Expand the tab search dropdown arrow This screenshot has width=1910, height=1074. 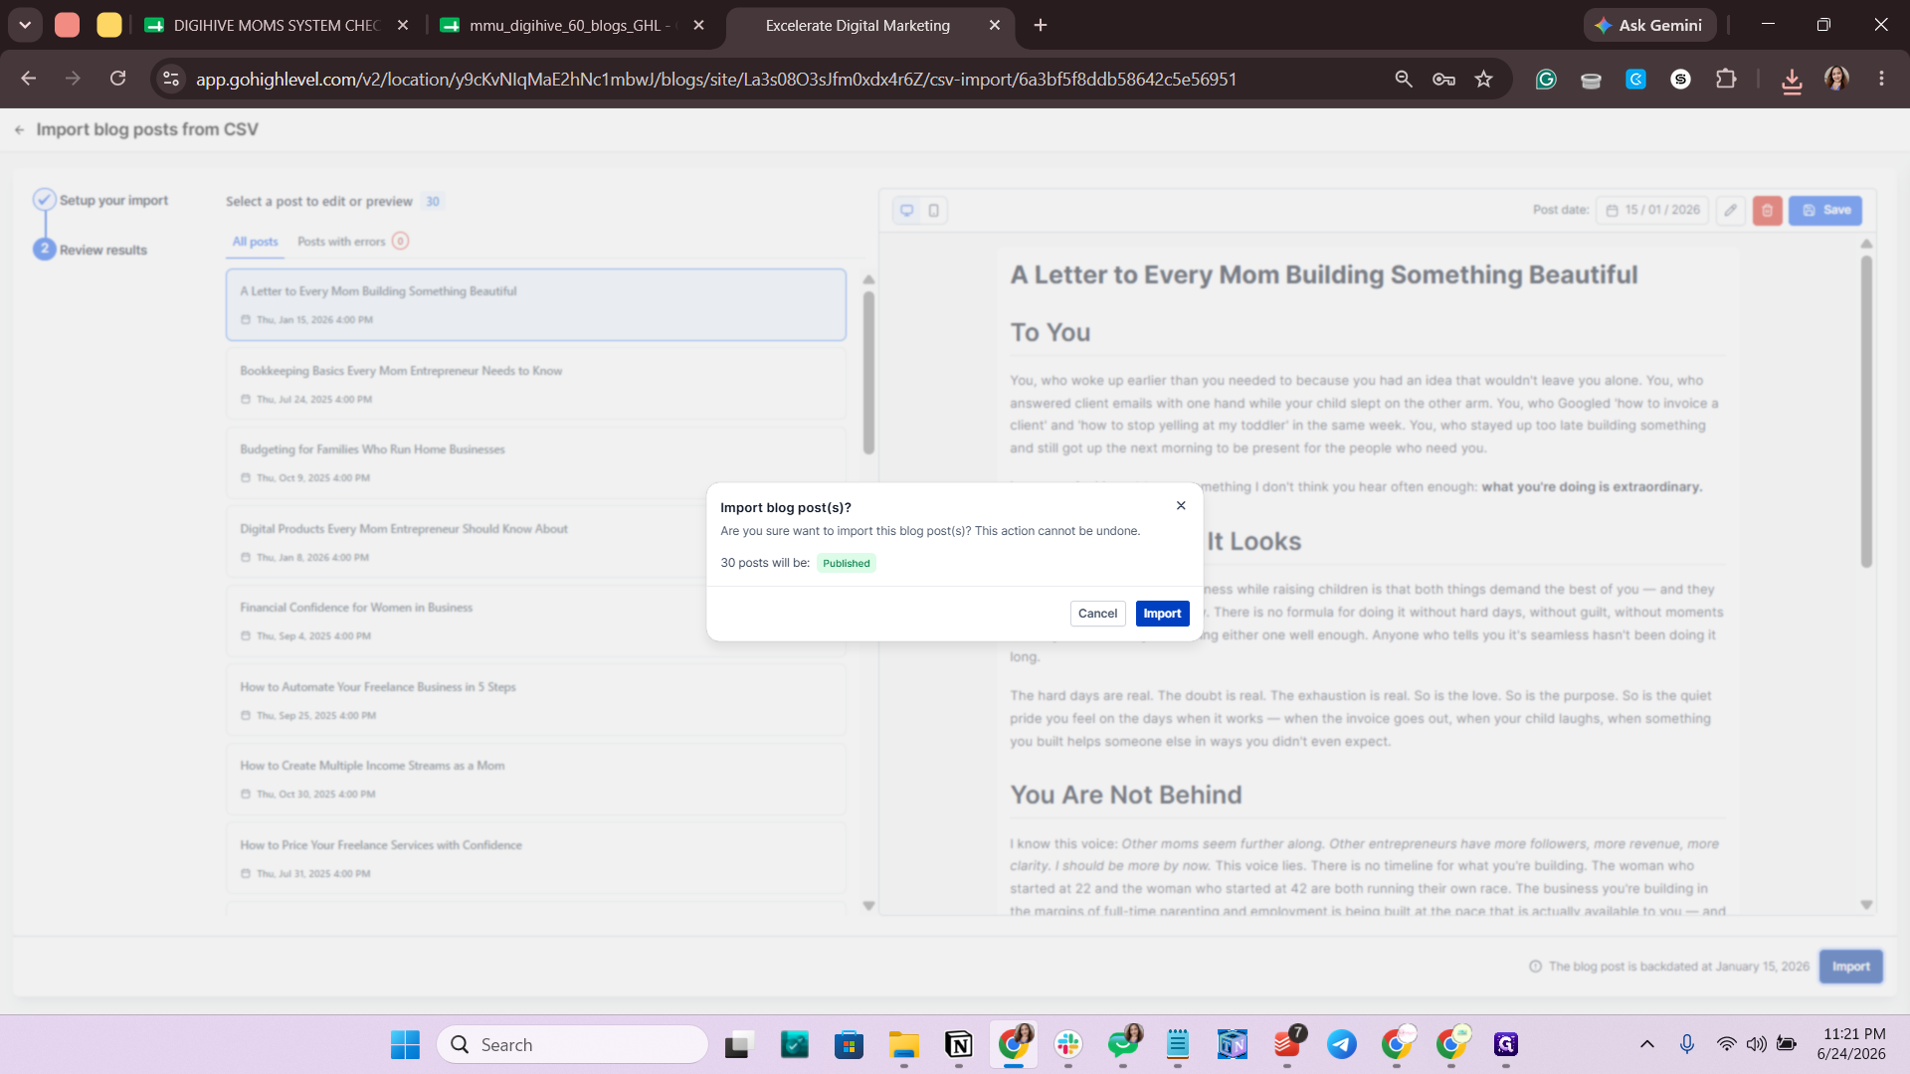tap(25, 25)
